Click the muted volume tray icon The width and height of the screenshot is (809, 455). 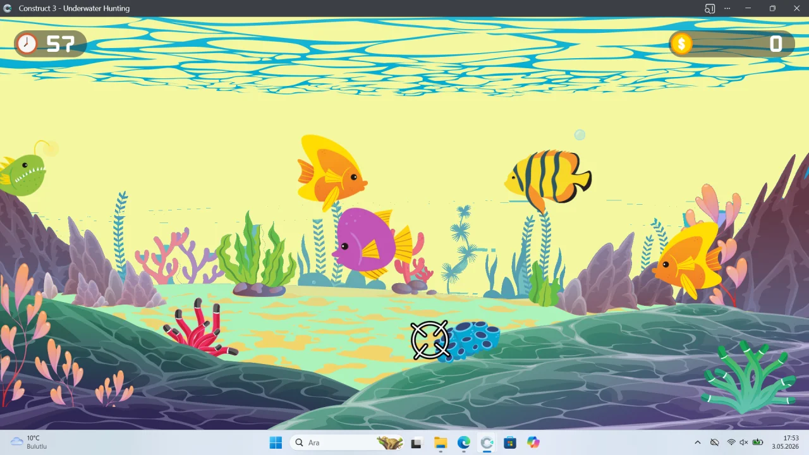tap(744, 443)
